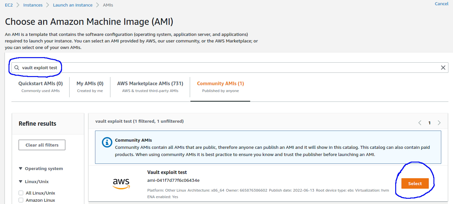Return to Launch an instance breadcrumb
The image size is (453, 204).
click(73, 5)
